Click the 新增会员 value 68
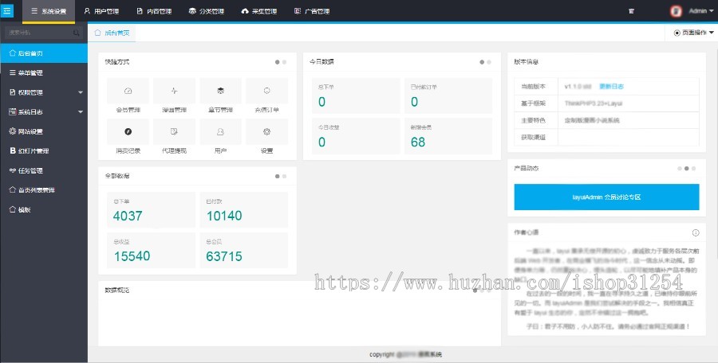 pos(417,142)
